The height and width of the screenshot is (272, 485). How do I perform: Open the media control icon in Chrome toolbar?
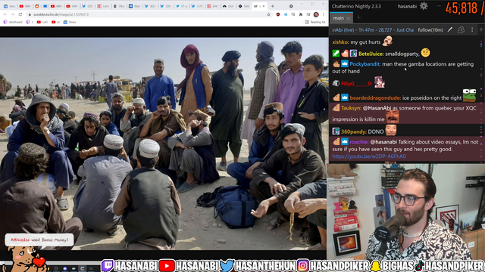point(308,14)
